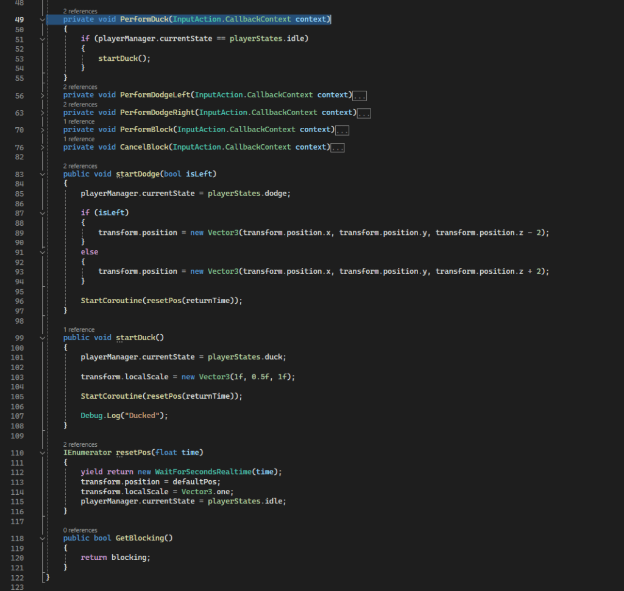
Task: Expand the collapsed PerformDodgeLeft method chevron
Action: (x=42, y=96)
